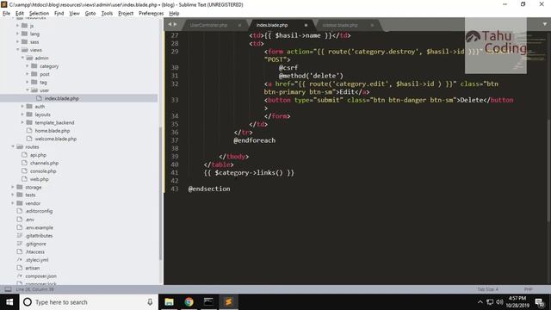Open api.php in routes

pyautogui.click(x=38, y=155)
